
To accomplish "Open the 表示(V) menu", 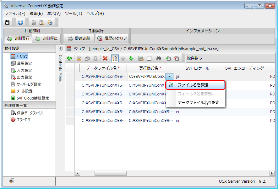I will click(x=54, y=14).
